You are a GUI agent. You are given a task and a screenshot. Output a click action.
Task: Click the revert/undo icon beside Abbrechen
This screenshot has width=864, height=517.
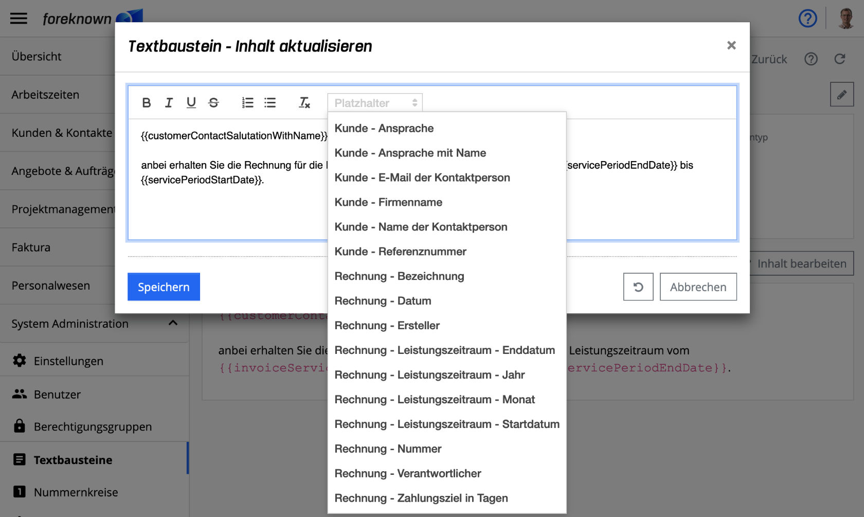point(638,287)
